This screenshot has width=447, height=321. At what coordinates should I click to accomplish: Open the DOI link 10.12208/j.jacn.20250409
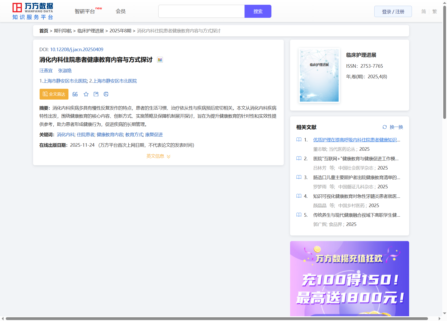76,49
